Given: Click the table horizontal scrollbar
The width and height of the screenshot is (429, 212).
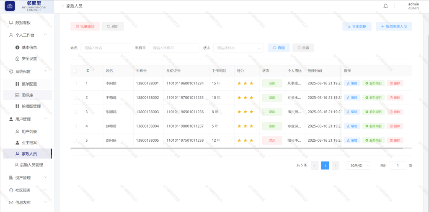Looking at the screenshot, I should pyautogui.click(x=237, y=148).
